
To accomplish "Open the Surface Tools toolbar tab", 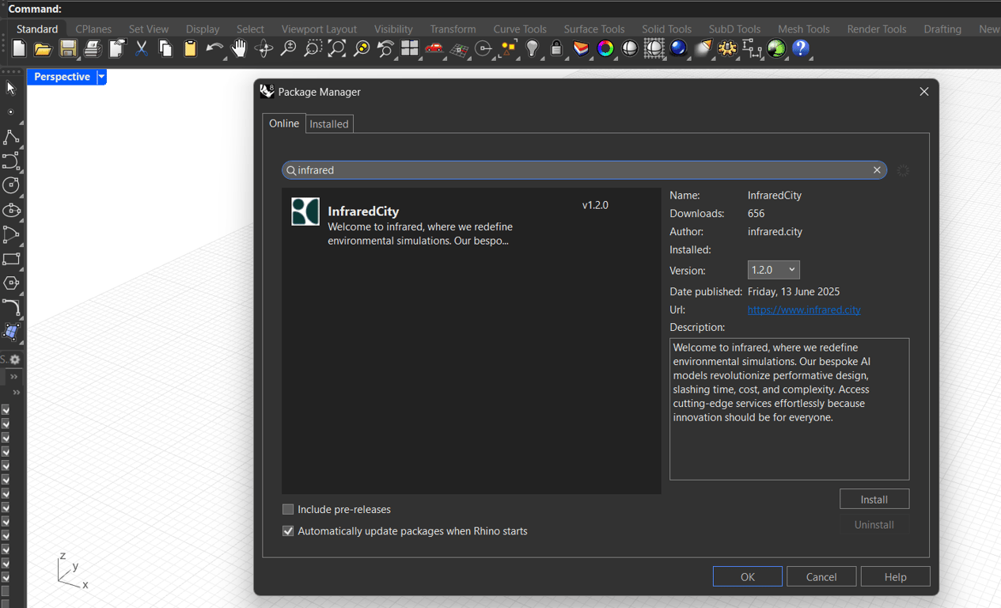I will click(594, 29).
